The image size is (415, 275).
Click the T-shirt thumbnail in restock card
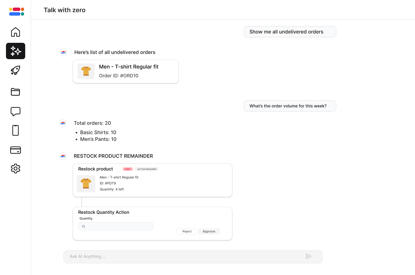pos(86,183)
